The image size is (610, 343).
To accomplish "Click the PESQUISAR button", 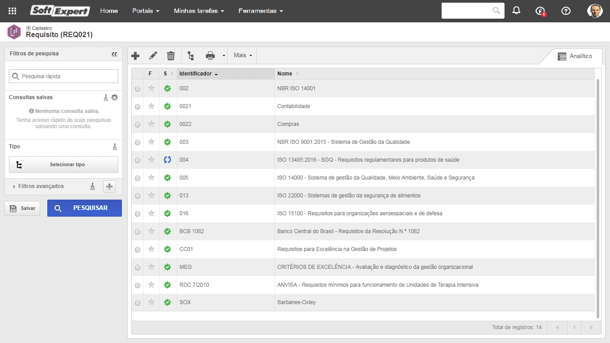I will [x=84, y=208].
